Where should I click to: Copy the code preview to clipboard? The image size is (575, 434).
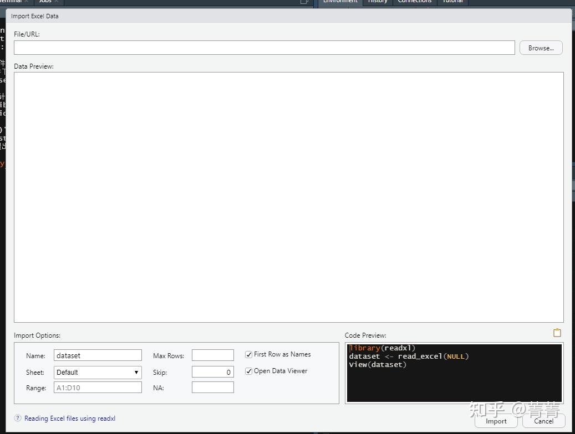point(557,332)
